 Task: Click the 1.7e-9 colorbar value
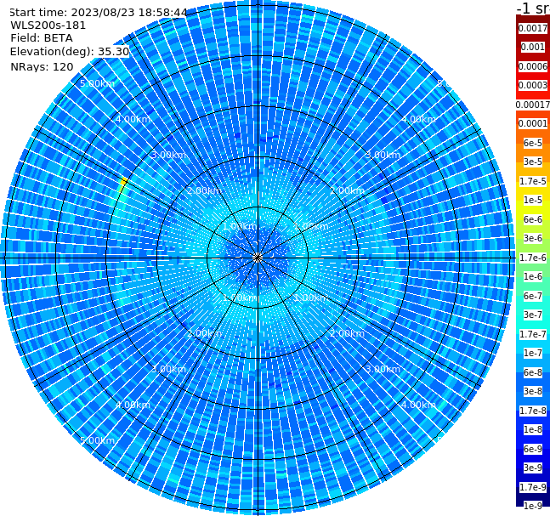[533, 487]
